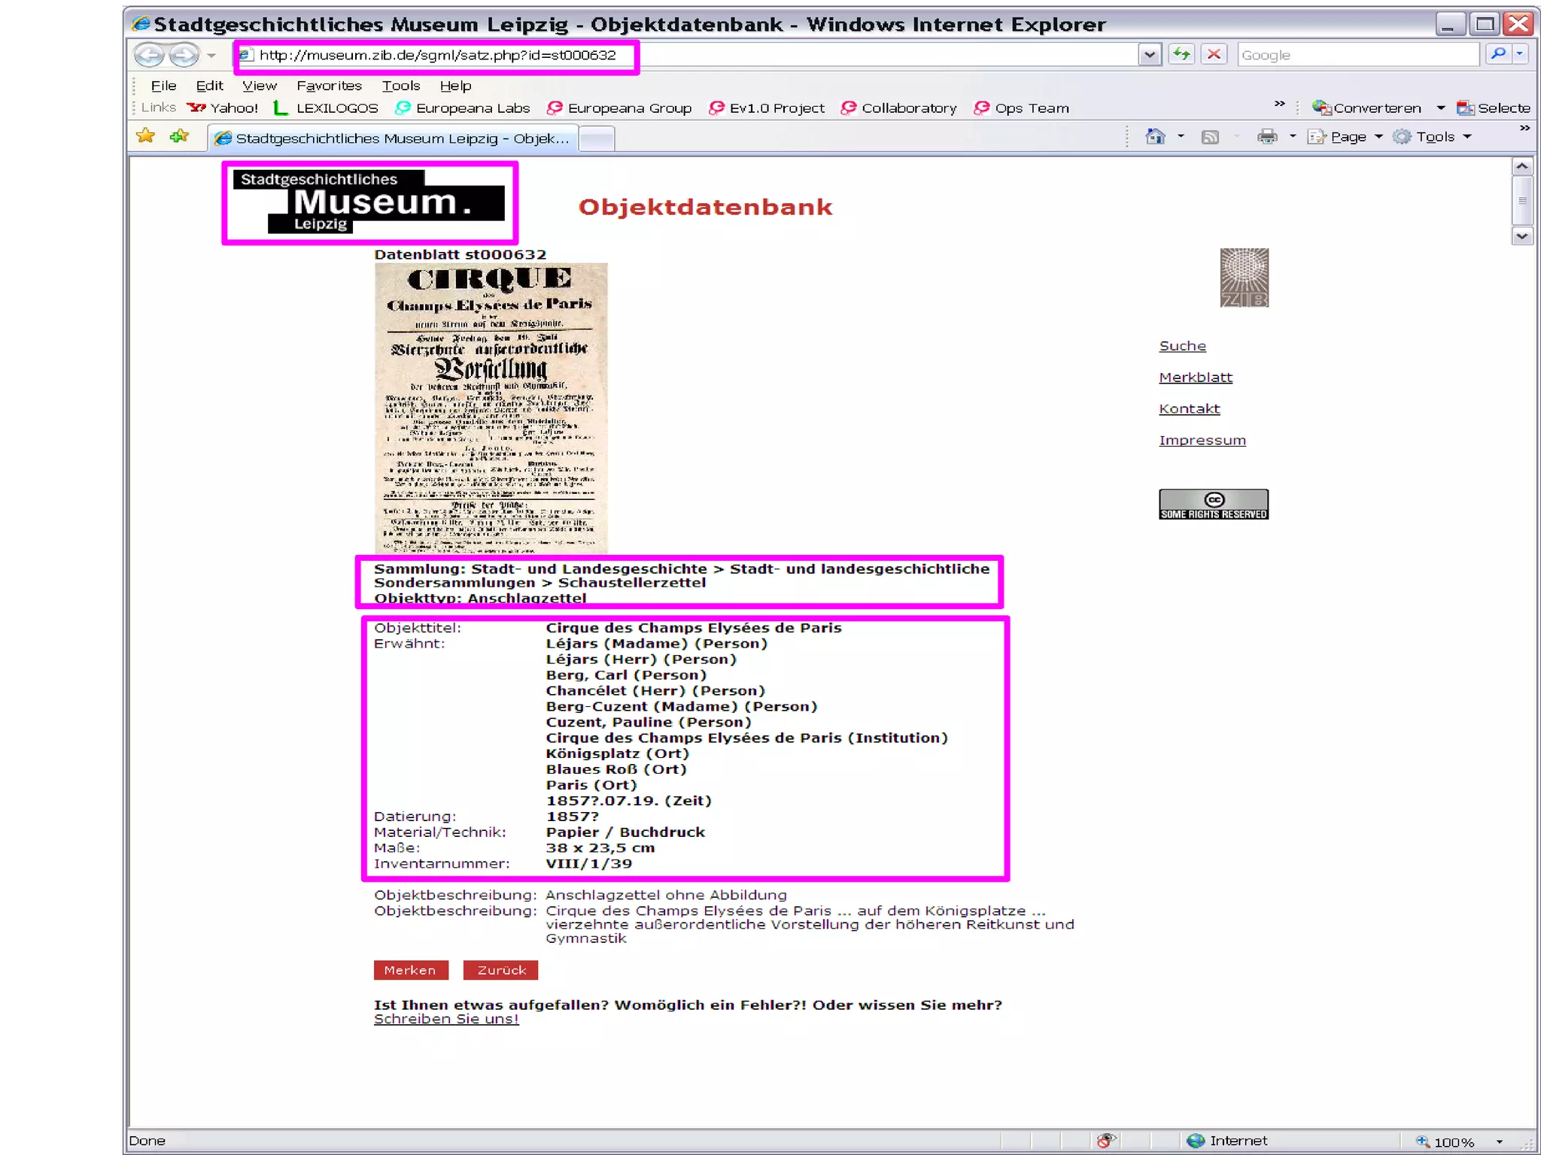
Task: Click the scrollbar down arrow
Action: click(1521, 236)
